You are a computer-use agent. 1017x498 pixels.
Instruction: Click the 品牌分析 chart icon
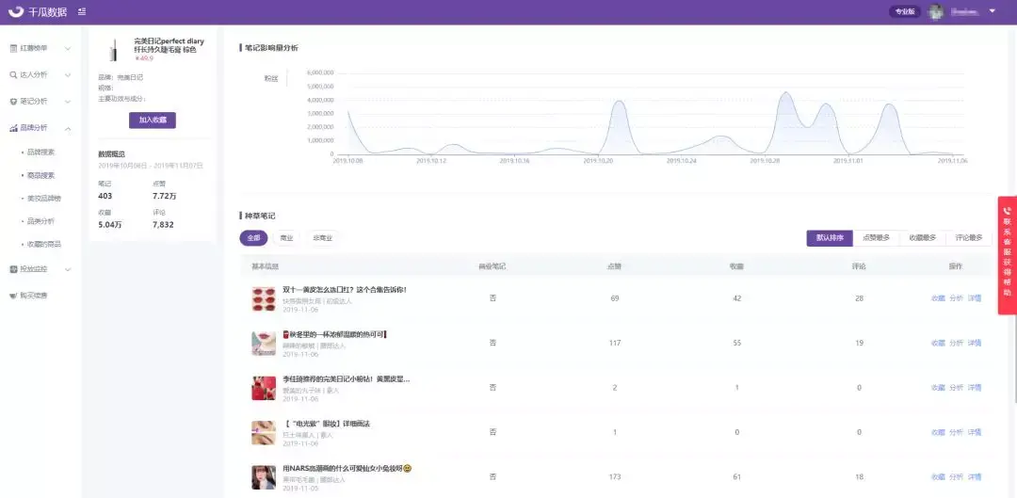[x=13, y=127]
